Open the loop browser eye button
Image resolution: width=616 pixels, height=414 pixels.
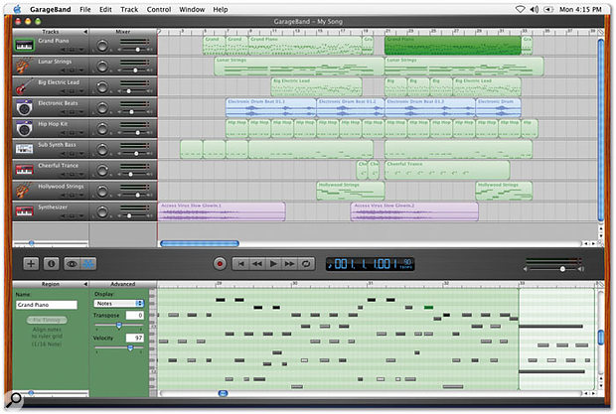(72, 264)
